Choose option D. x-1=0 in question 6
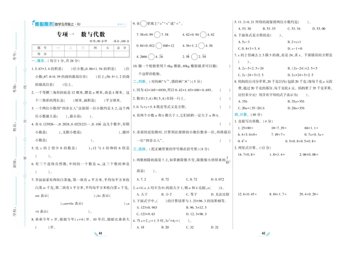 tap(295, 48)
